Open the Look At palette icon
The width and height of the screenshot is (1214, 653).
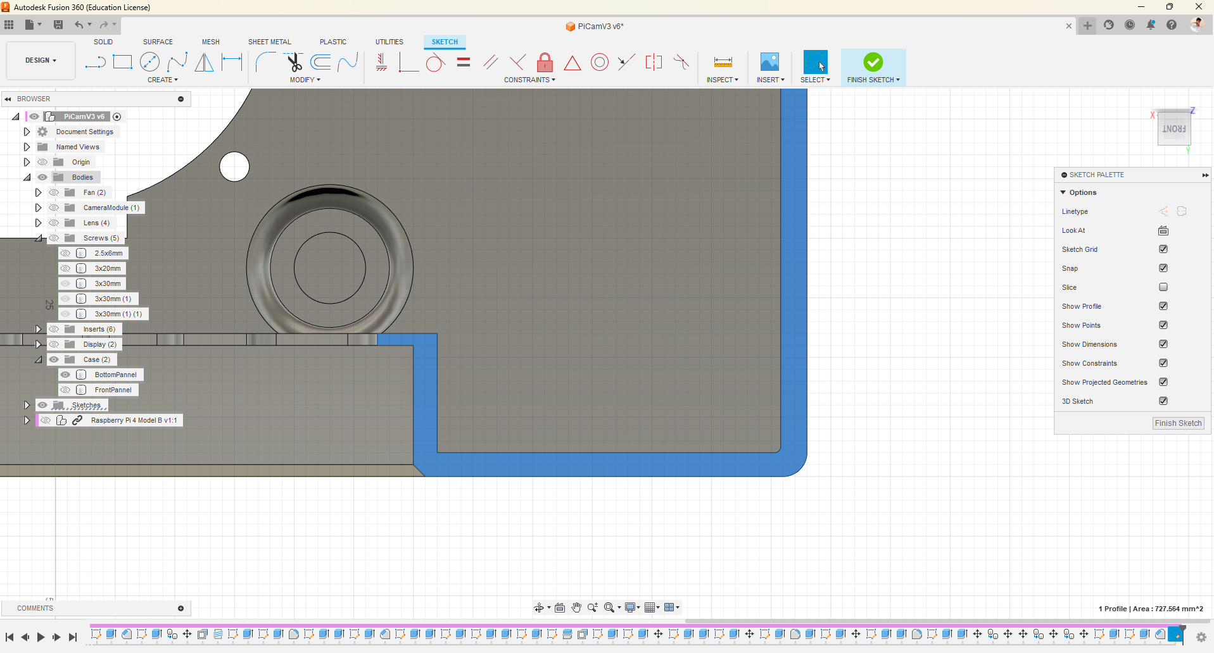coord(1163,230)
